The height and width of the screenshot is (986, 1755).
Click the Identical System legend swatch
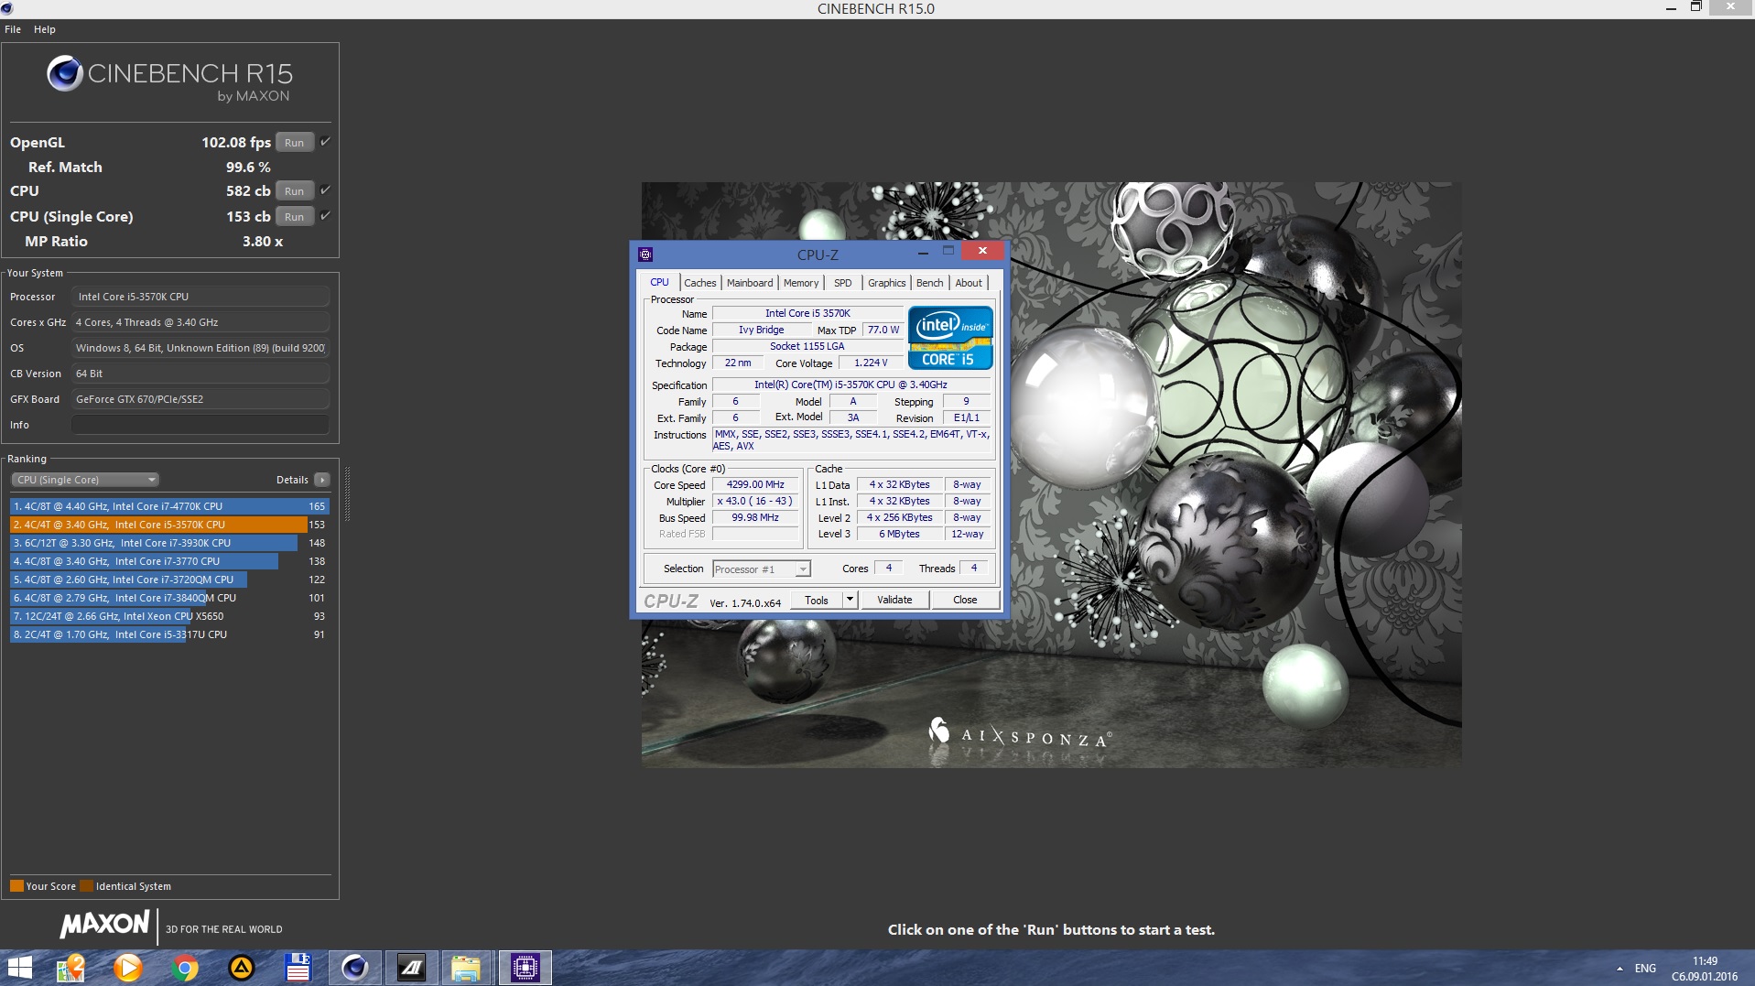(87, 886)
